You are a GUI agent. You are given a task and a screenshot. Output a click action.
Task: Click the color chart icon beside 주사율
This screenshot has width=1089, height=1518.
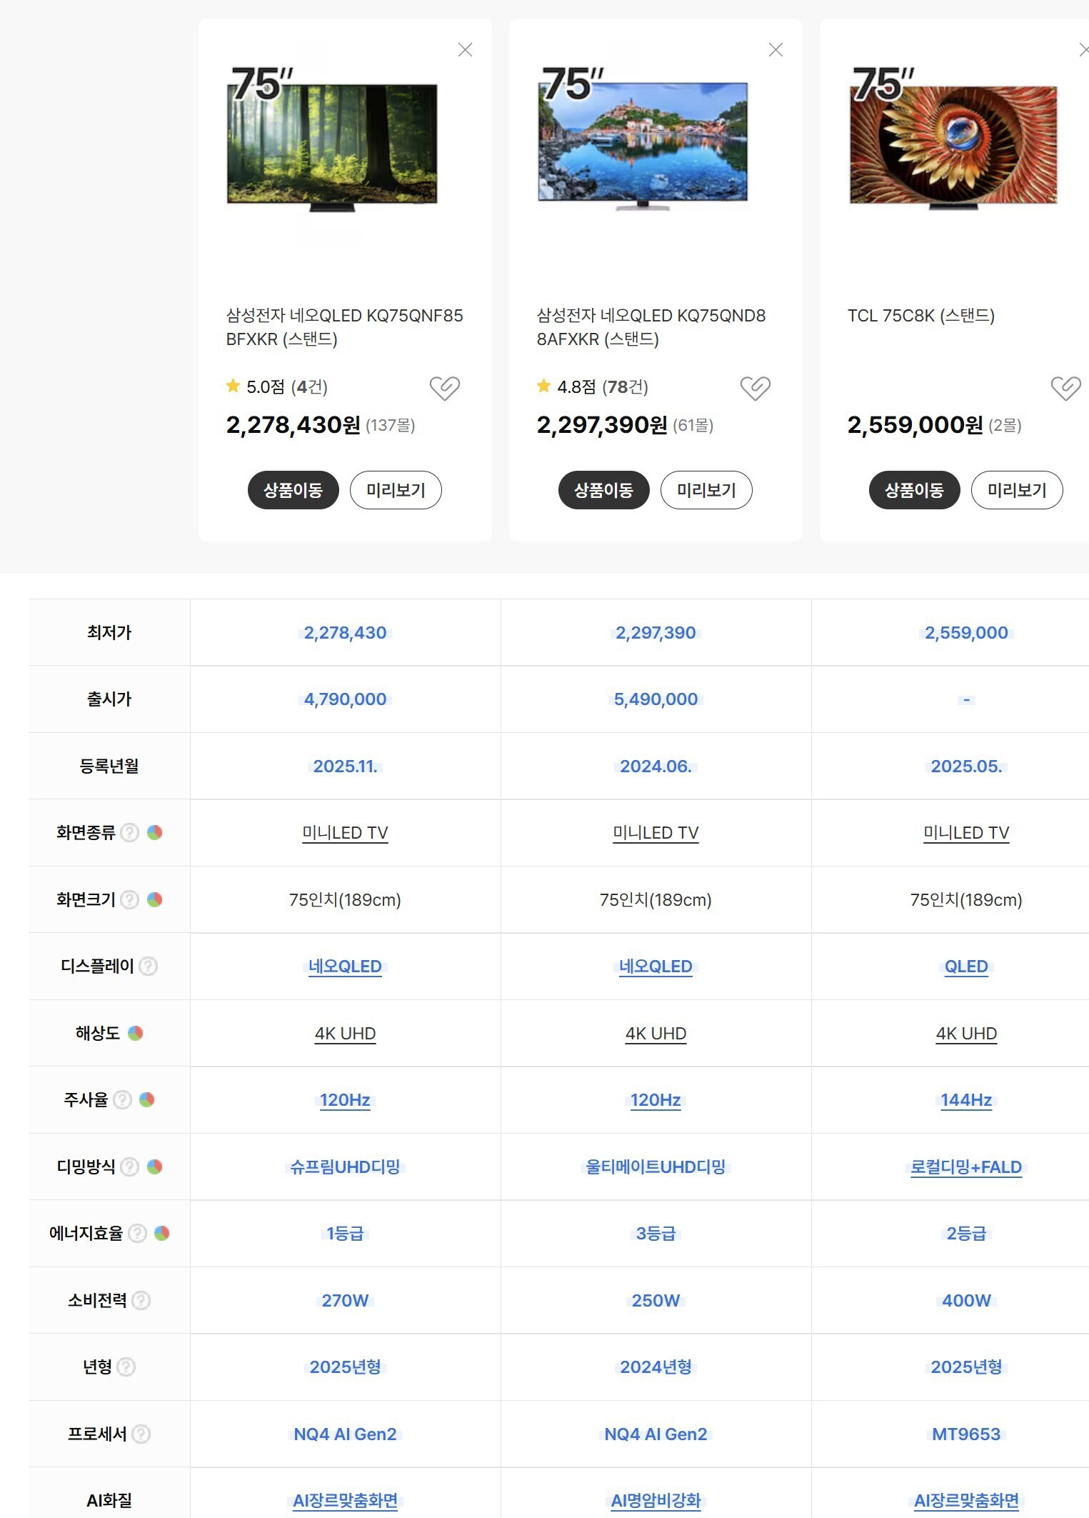pyautogui.click(x=147, y=1099)
